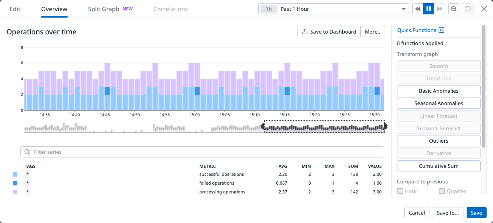Viewport: 493px width, 223px height.
Task: Open the More... options menu
Action: 373,32
